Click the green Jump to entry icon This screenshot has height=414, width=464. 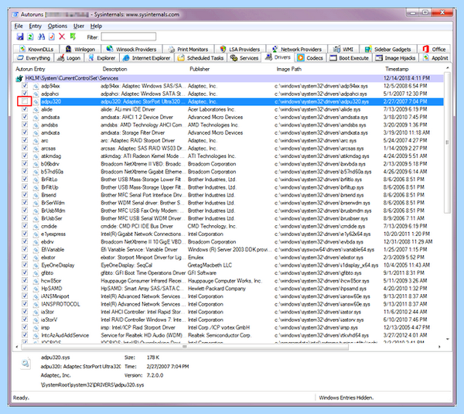[73, 36]
